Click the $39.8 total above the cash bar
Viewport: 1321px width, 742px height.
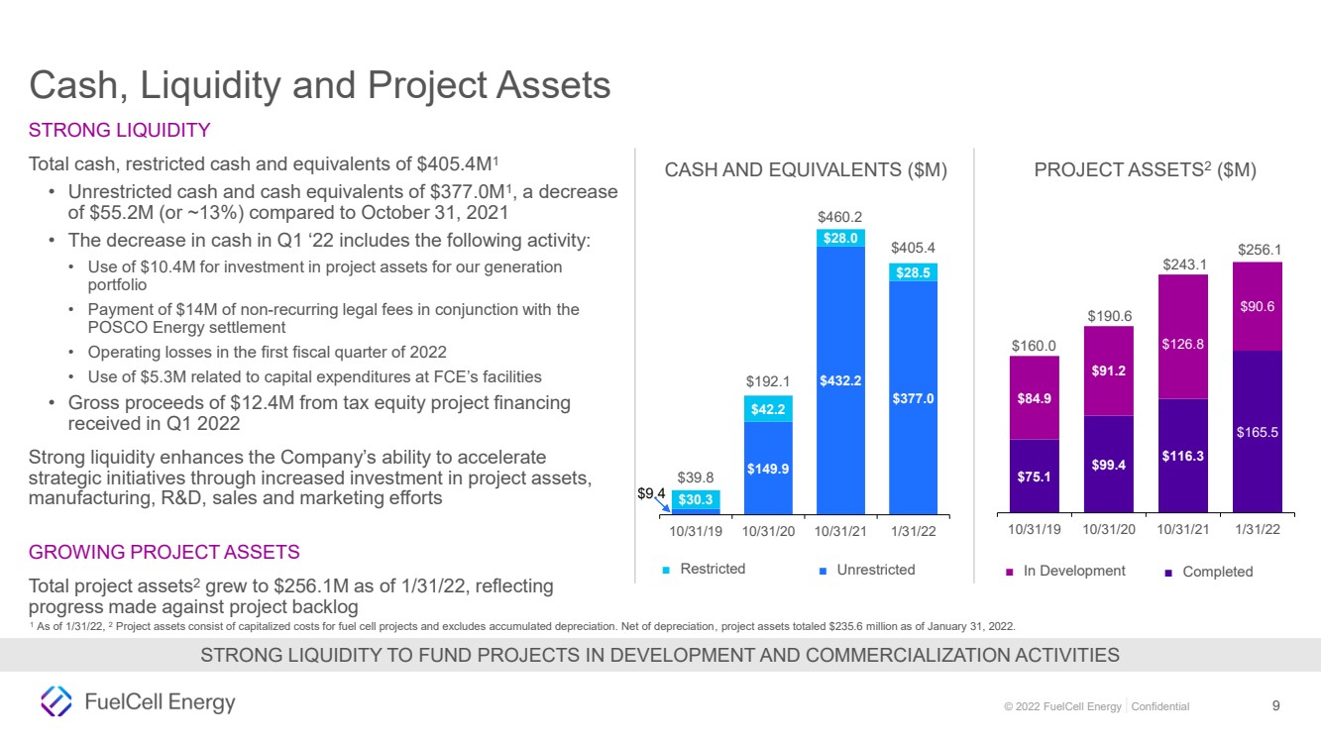696,477
